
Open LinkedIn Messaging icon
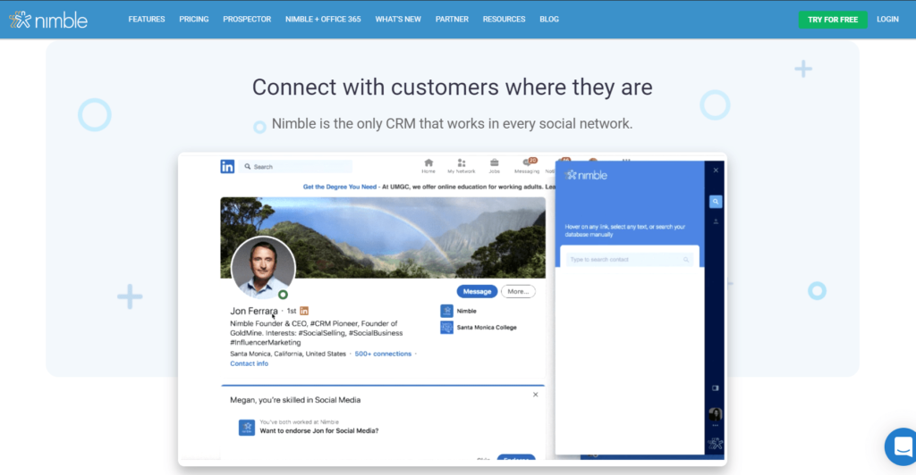(527, 166)
